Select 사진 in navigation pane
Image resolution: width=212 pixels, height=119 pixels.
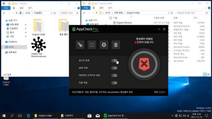point(10,36)
